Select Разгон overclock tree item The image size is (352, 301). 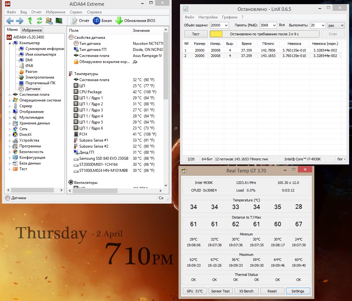pyautogui.click(x=31, y=72)
